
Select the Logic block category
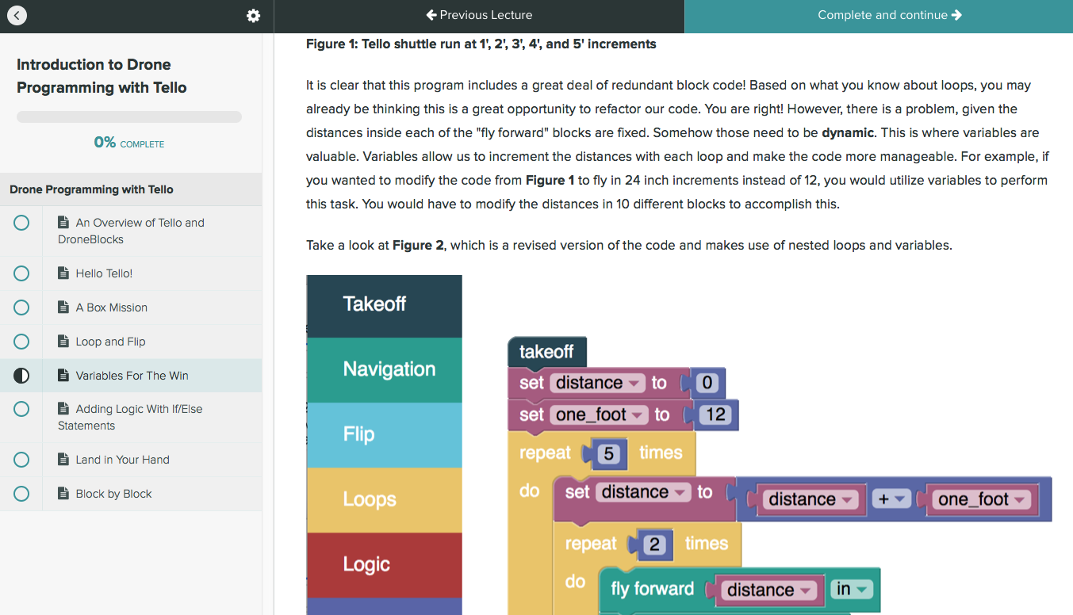click(x=385, y=565)
